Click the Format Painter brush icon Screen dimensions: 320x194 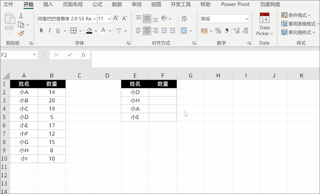[x=21, y=33]
